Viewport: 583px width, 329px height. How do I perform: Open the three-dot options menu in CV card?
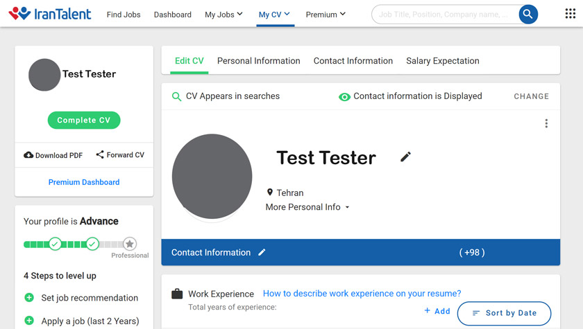coord(546,123)
